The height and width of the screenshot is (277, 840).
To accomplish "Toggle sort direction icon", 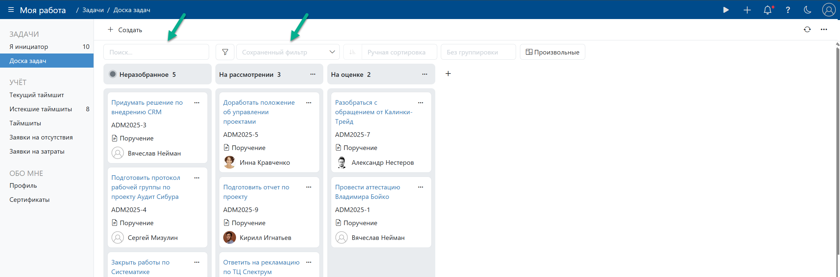I will point(353,52).
